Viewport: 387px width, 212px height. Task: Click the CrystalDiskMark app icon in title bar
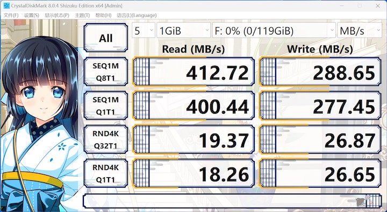(x=6, y=5)
